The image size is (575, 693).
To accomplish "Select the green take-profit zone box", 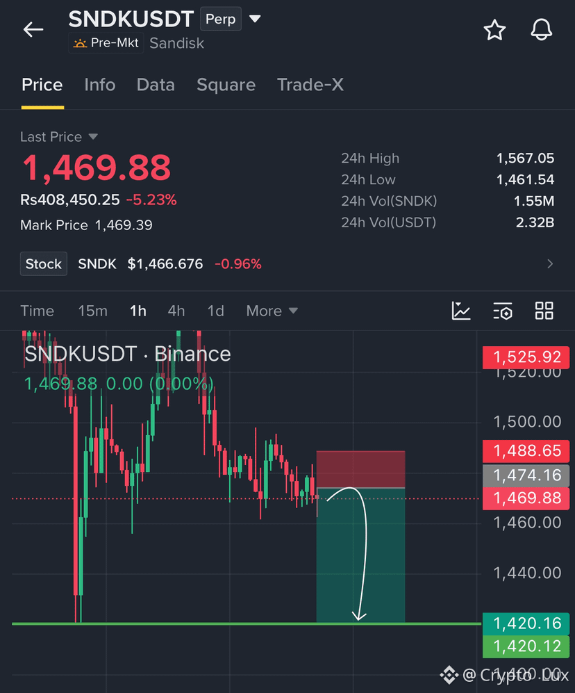I will coord(360,555).
